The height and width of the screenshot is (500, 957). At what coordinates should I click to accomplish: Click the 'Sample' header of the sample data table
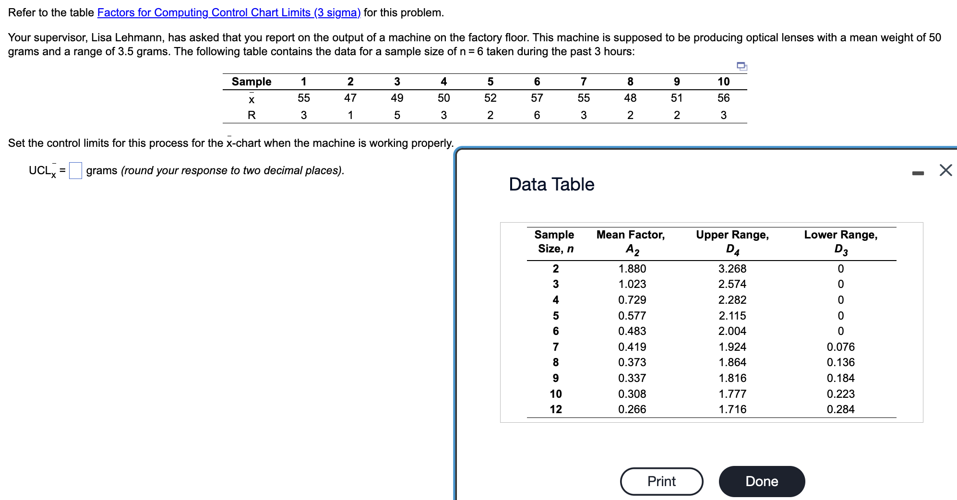pos(251,82)
